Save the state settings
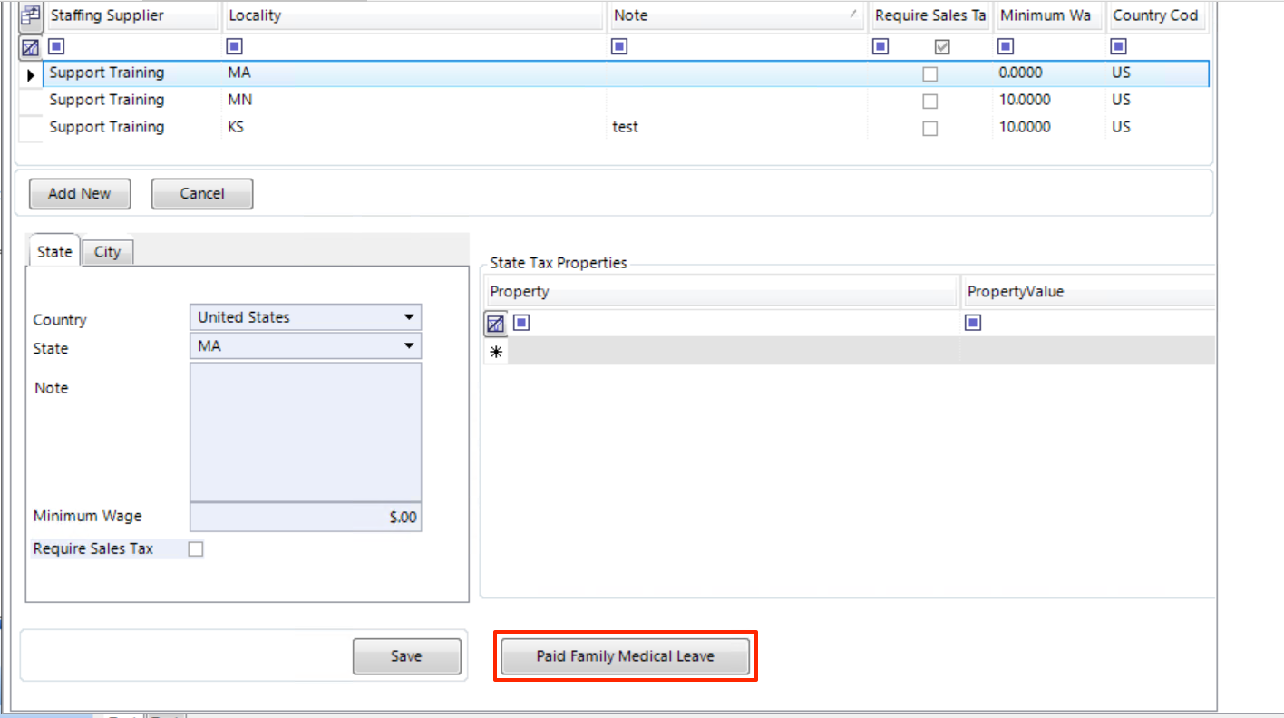 click(x=406, y=656)
